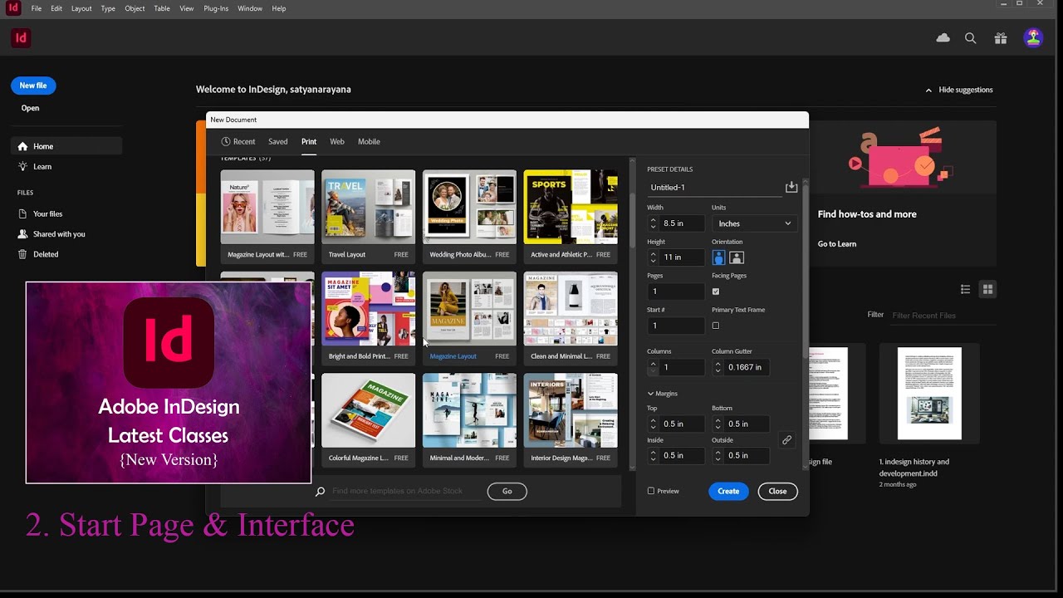Screen dimensions: 1063x598
Task: Click Go to search Adobe Stock
Action: pos(507,491)
